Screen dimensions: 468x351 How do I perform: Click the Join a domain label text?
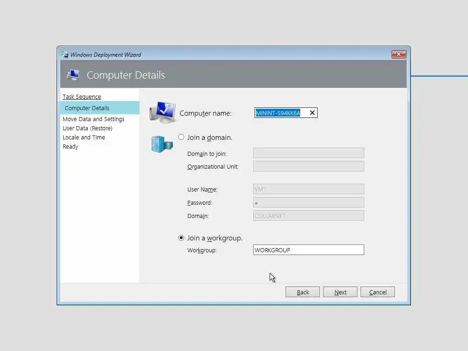[209, 138]
